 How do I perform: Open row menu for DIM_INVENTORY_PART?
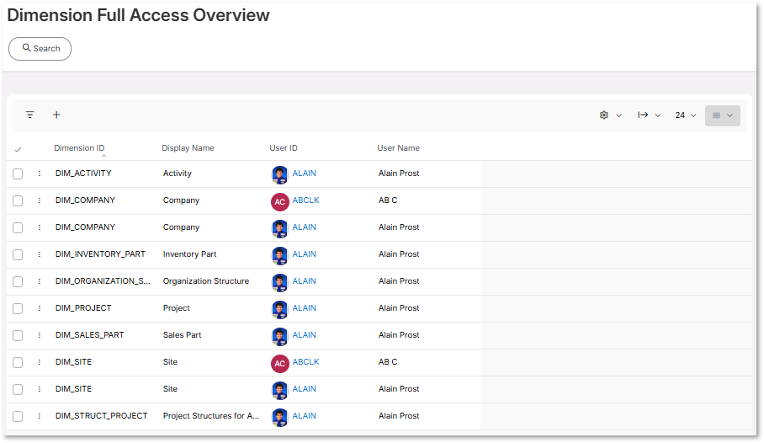40,254
